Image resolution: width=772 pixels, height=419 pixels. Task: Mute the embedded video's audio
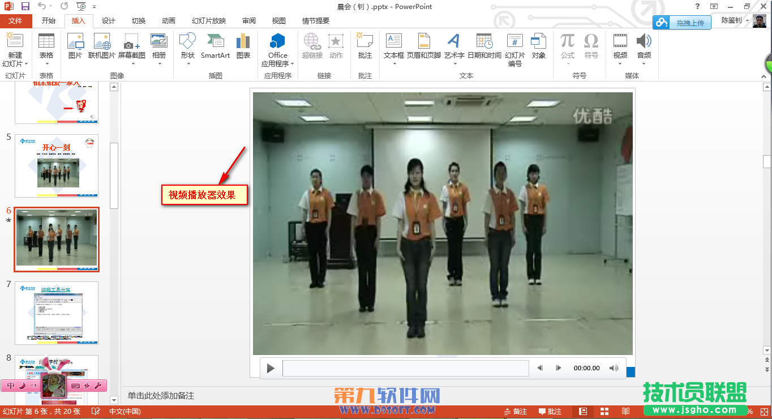click(614, 368)
